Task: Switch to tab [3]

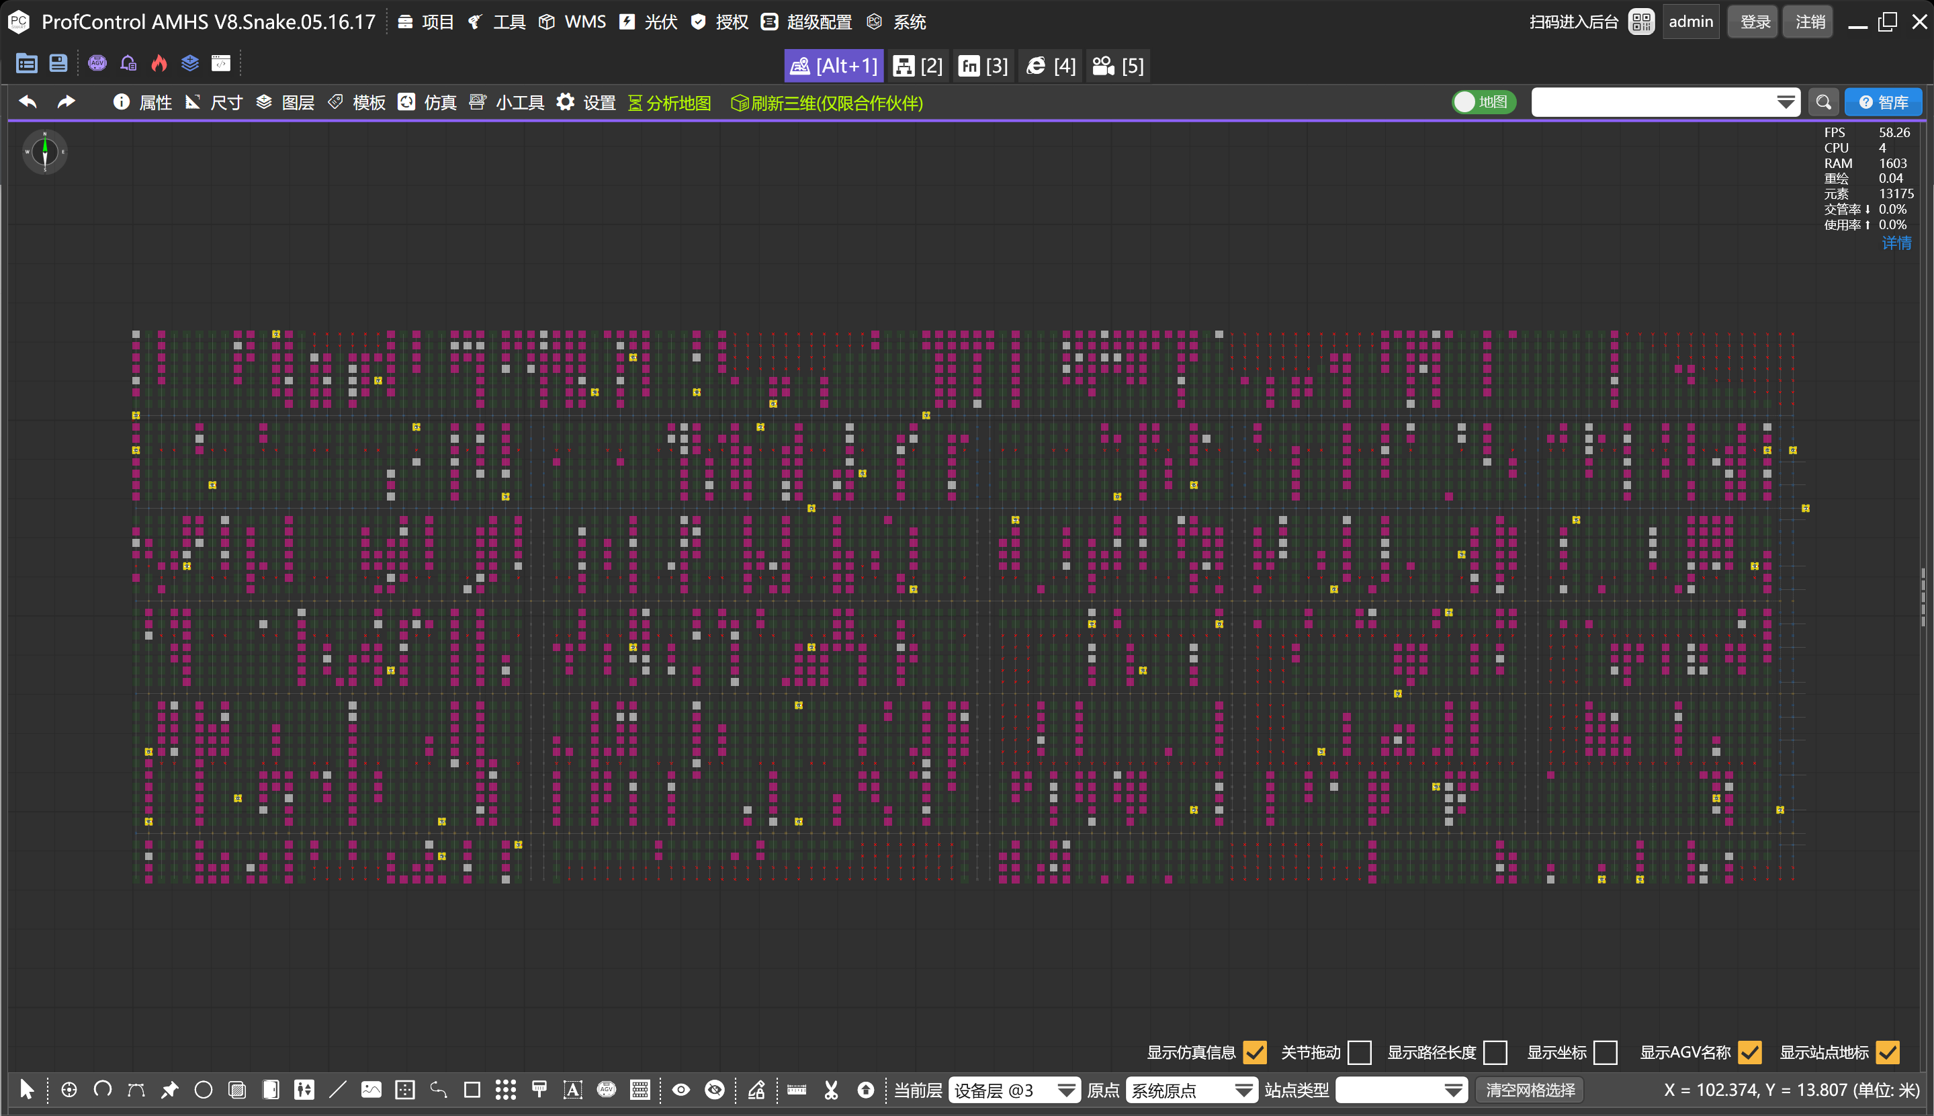Action: coord(984,66)
